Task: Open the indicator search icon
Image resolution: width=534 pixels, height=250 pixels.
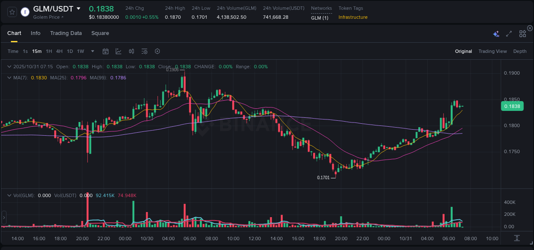Action: click(144, 51)
